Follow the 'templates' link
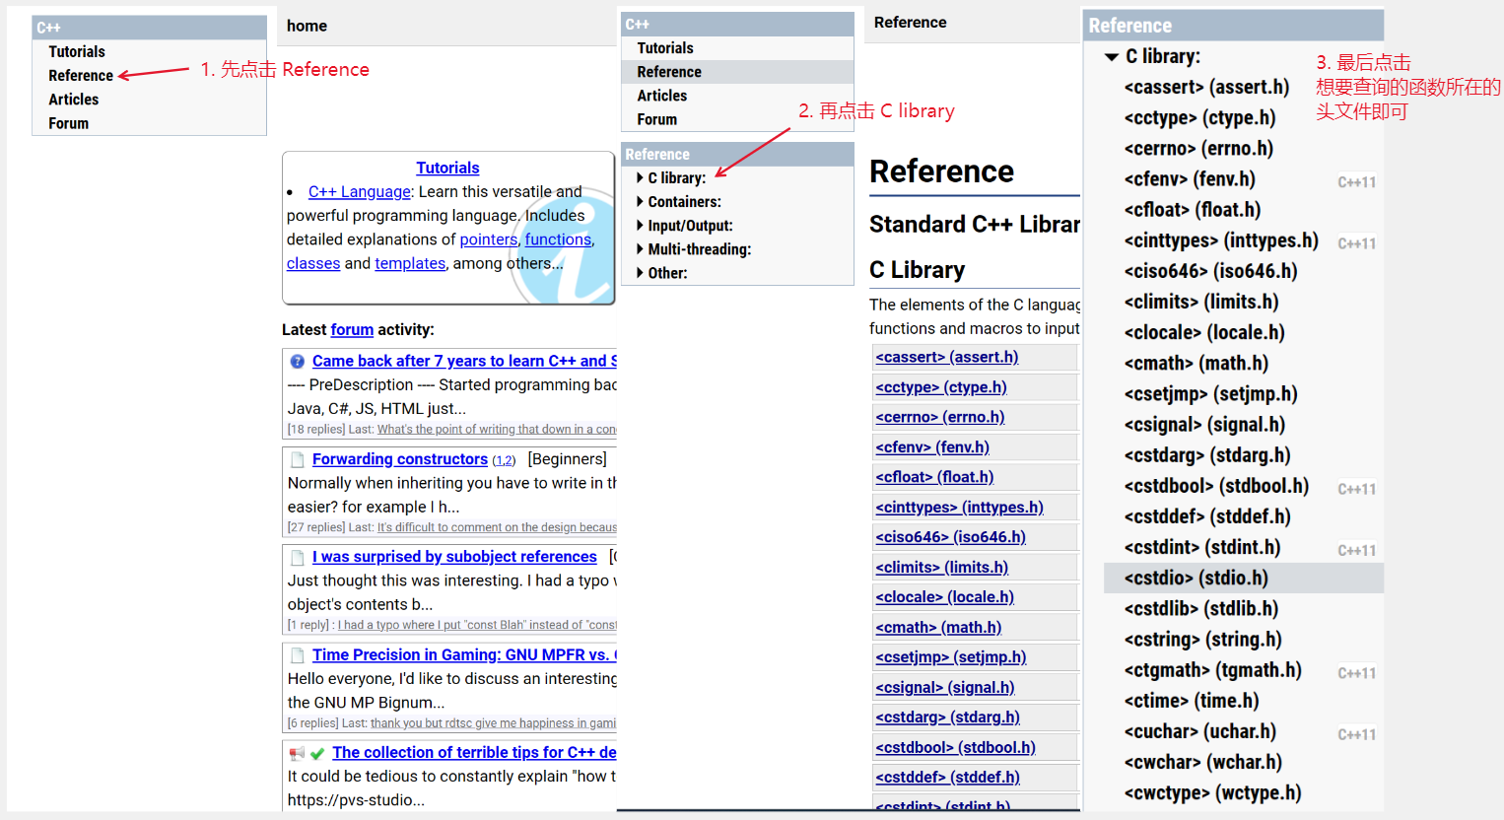Screen dimensions: 1504x820 click(410, 263)
